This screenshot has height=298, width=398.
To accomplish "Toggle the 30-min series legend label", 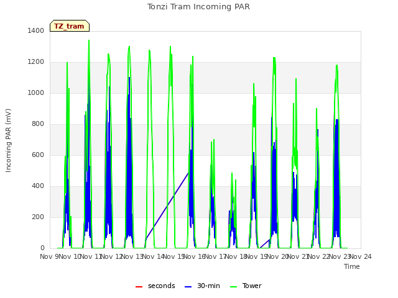I will 208,286.
